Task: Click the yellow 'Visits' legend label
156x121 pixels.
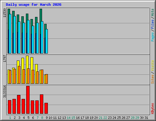Action: click(x=153, y=66)
